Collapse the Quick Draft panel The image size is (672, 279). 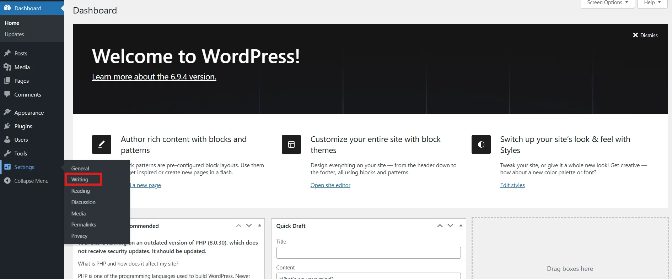(x=461, y=226)
